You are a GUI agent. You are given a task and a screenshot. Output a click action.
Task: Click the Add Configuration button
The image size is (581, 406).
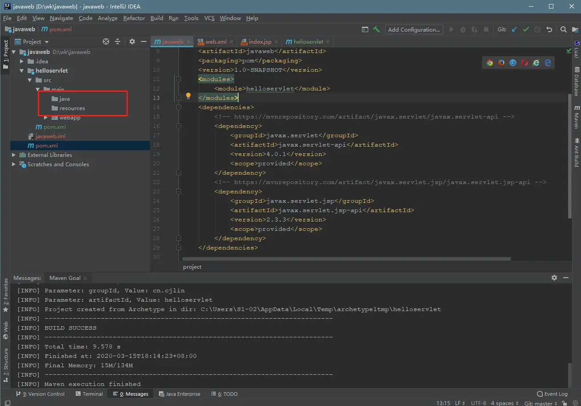pyautogui.click(x=414, y=29)
